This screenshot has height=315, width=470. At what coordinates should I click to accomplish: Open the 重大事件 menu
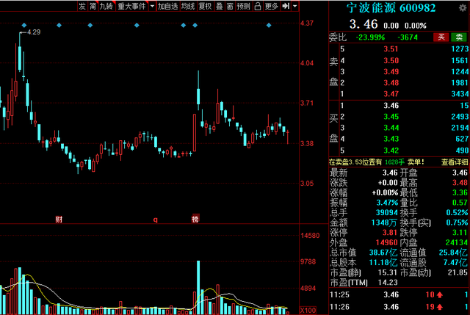coord(132,6)
